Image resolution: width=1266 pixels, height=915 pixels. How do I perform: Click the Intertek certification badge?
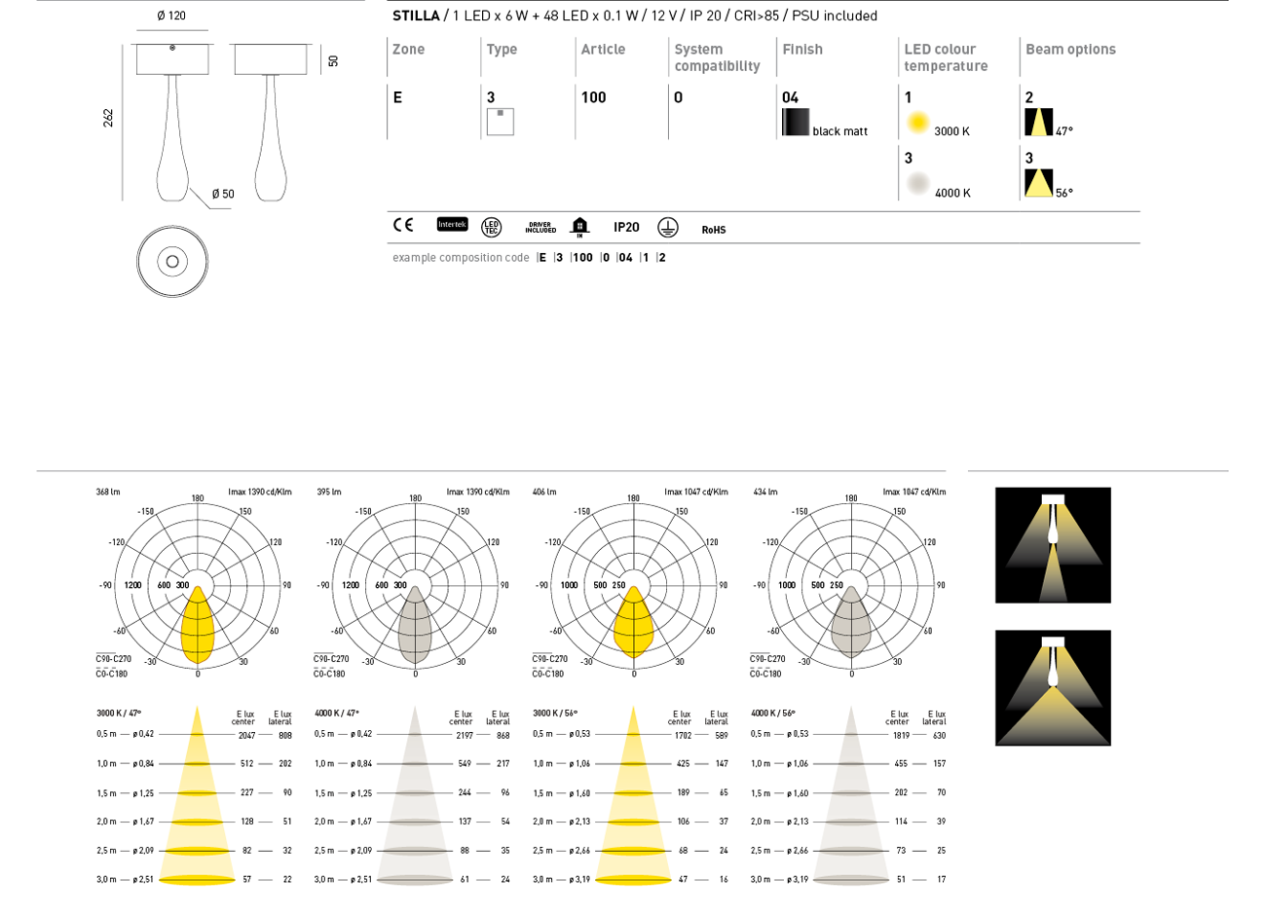pyautogui.click(x=452, y=225)
